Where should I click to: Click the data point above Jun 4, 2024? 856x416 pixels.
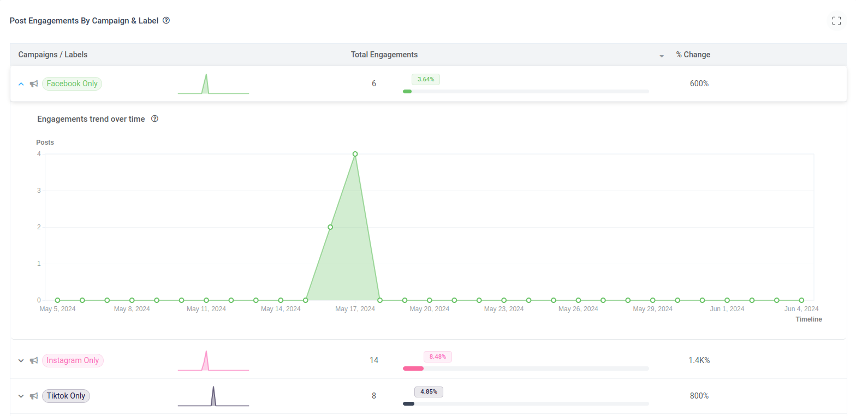coord(801,300)
